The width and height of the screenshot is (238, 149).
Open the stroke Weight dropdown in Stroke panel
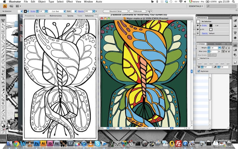[x=219, y=48]
